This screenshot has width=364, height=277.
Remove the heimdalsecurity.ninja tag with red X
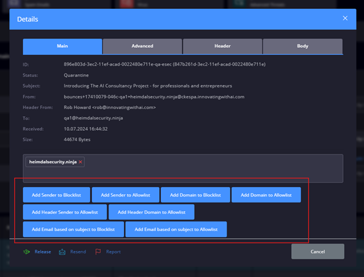coord(80,162)
